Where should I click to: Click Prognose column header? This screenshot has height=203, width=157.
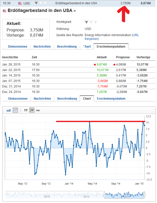123,57
